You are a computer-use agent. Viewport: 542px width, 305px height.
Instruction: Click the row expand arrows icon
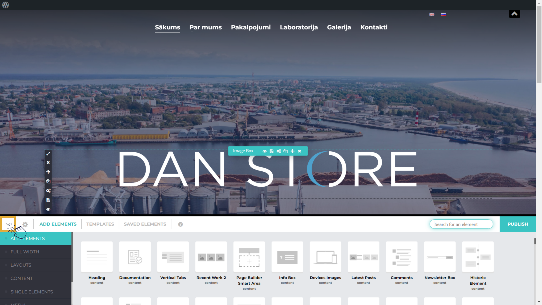[x=48, y=154]
